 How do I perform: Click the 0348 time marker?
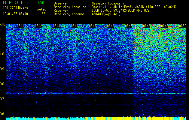(147, 26)
